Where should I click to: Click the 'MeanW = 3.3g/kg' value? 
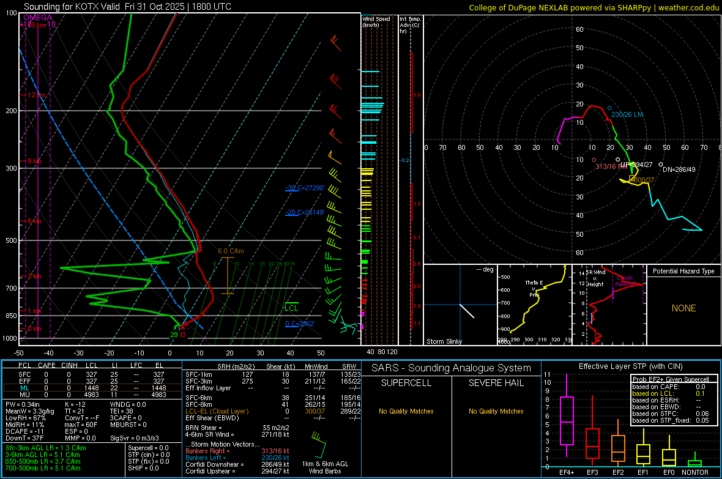(30, 411)
